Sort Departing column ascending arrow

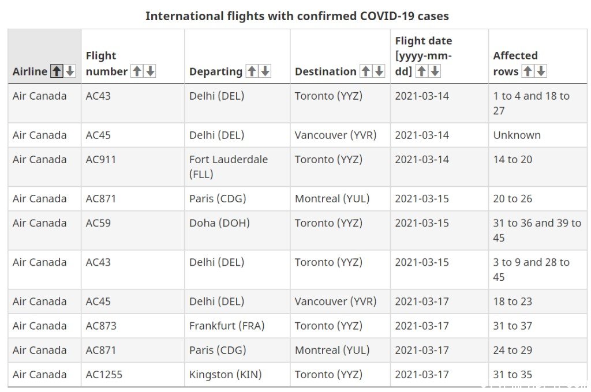[x=252, y=71]
